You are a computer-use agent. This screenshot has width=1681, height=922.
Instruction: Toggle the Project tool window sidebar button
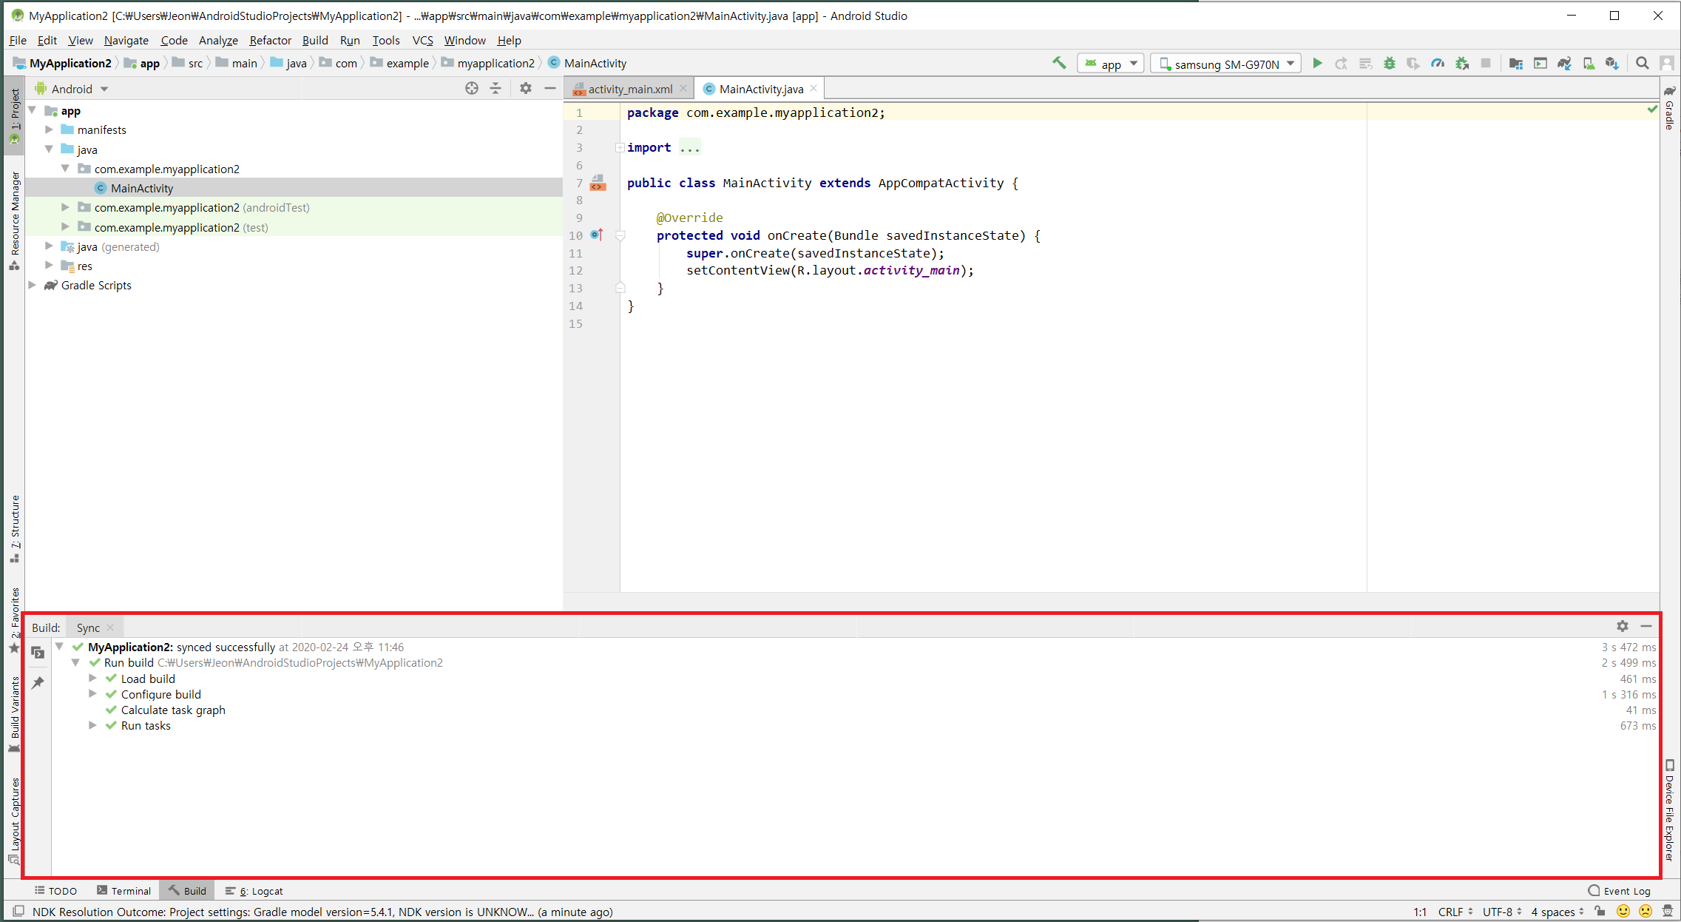[x=15, y=115]
